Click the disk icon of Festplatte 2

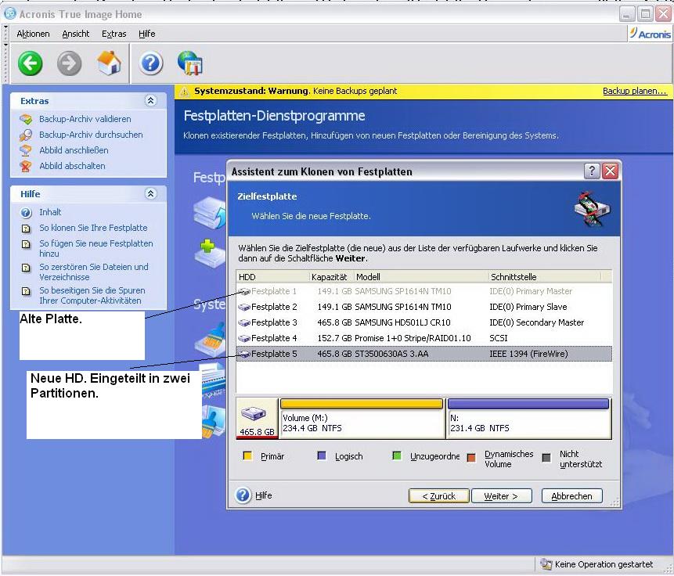pyautogui.click(x=244, y=307)
